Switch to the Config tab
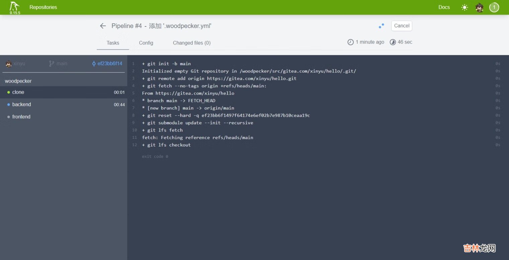Viewport: 509px width, 260px height. click(x=146, y=43)
